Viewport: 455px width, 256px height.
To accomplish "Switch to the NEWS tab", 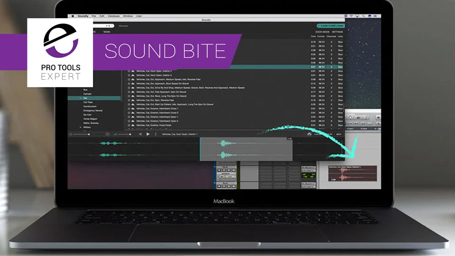I will (x=107, y=32).
